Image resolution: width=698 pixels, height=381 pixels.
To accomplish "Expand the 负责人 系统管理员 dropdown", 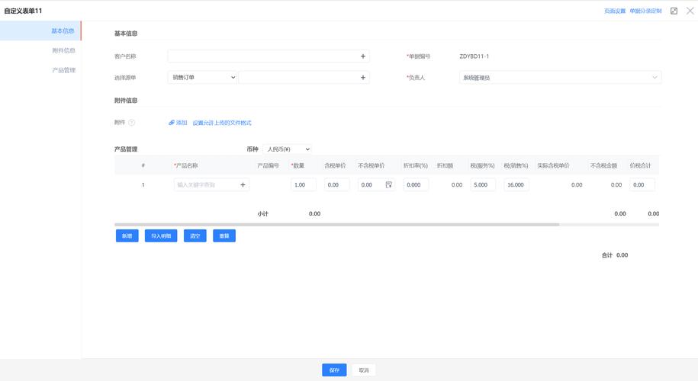I will tap(560, 77).
